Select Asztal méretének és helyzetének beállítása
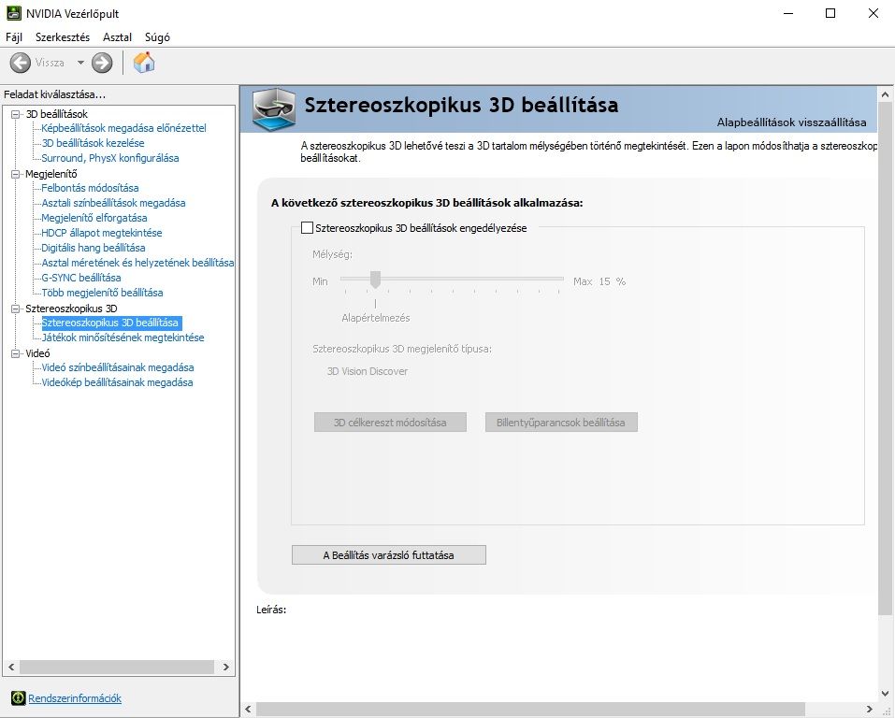The image size is (895, 718). coord(137,263)
